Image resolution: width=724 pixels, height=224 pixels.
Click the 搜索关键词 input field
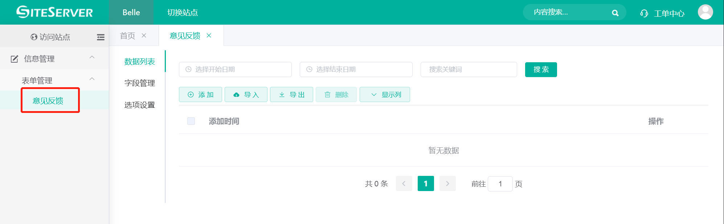(469, 69)
